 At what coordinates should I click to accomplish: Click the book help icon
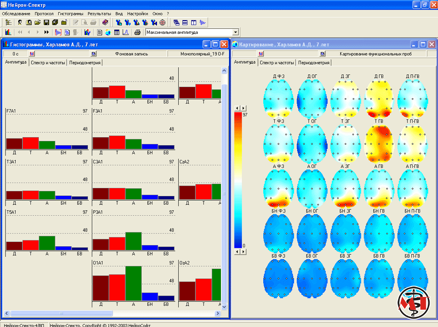pos(105,22)
